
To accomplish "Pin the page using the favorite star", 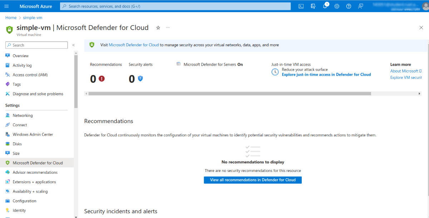I will pyautogui.click(x=158, y=28).
